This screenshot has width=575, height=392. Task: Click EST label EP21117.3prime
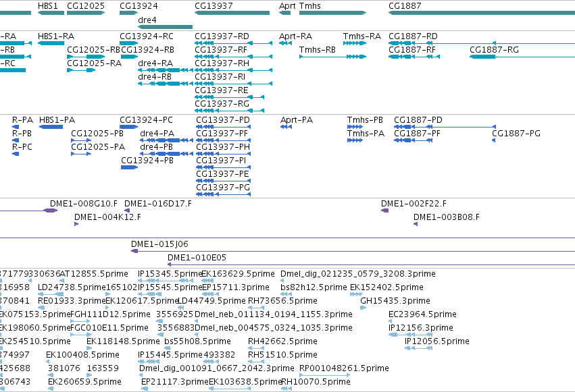tap(174, 382)
